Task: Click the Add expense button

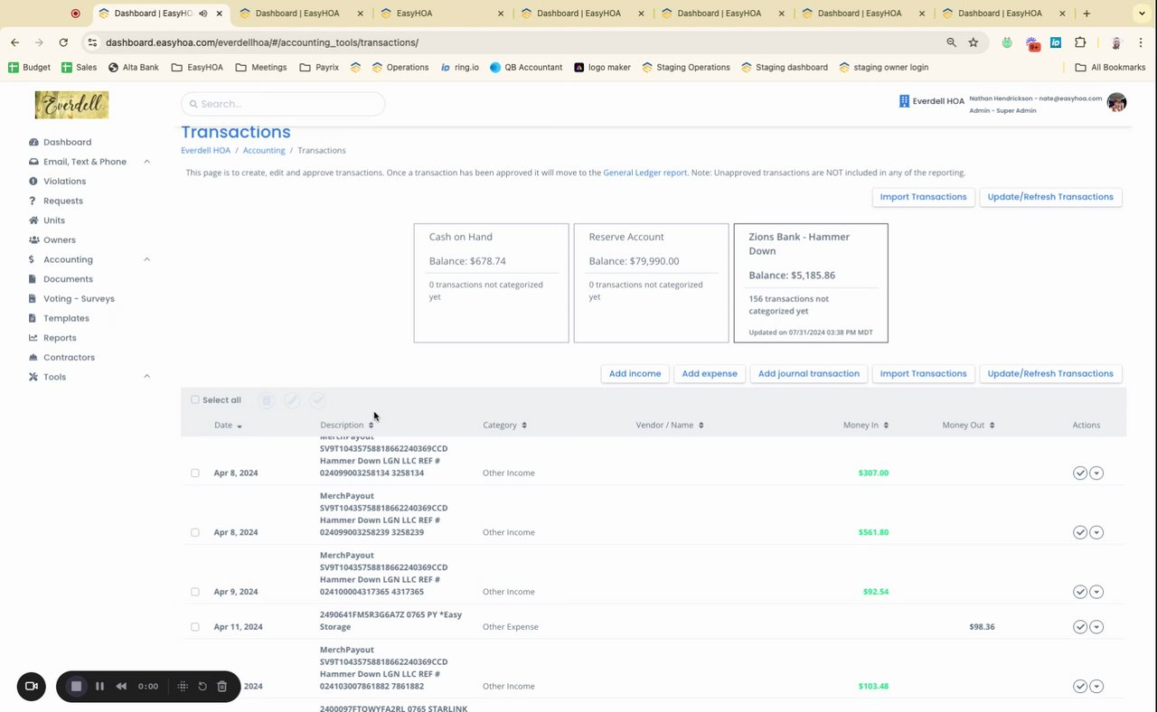Action: (710, 374)
